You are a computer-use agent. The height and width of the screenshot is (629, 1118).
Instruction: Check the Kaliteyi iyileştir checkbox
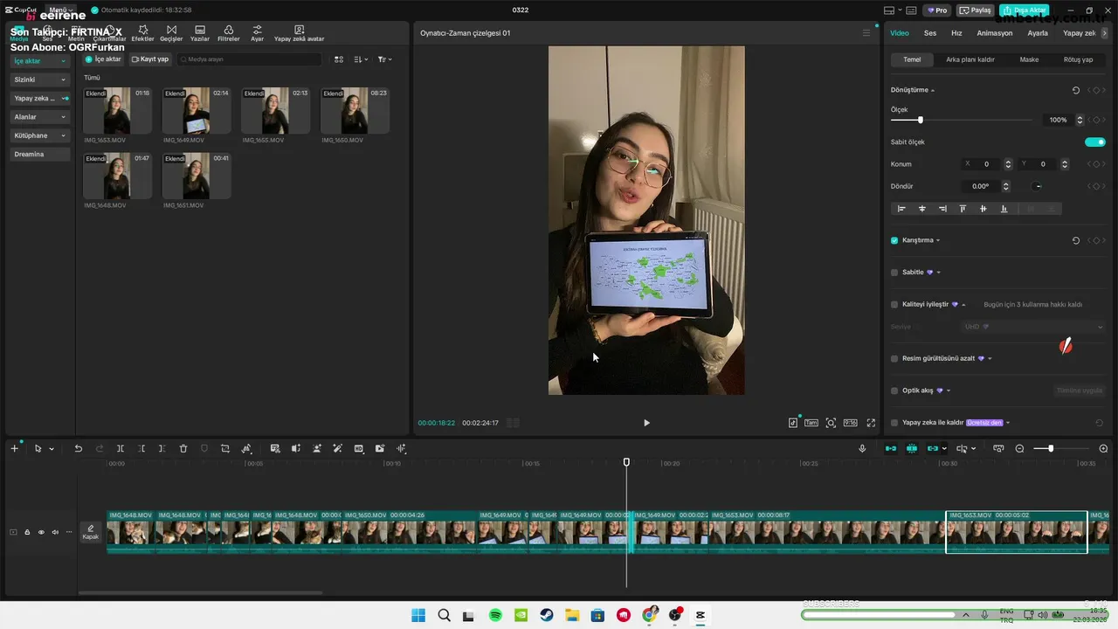(x=894, y=305)
